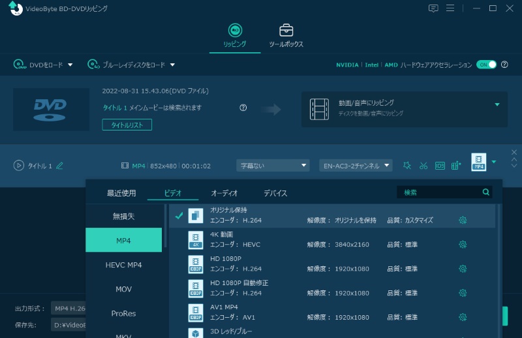
Task: Open the ID3 metadata editor icon
Action: (440, 166)
